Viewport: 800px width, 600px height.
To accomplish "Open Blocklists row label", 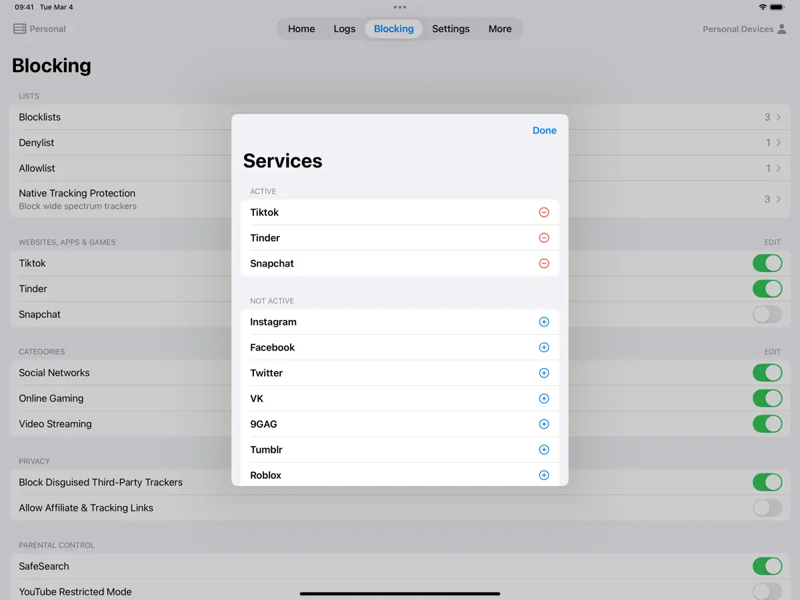I will pyautogui.click(x=39, y=117).
